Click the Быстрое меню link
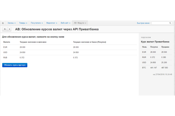The image size is (175, 116). click(143, 23)
